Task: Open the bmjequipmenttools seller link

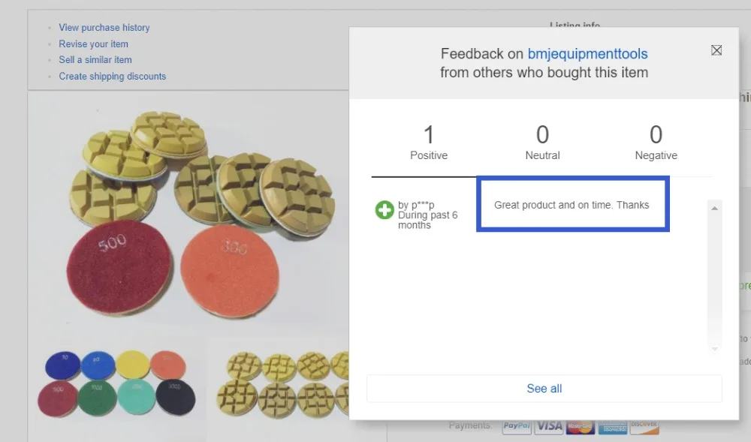Action: coord(587,53)
